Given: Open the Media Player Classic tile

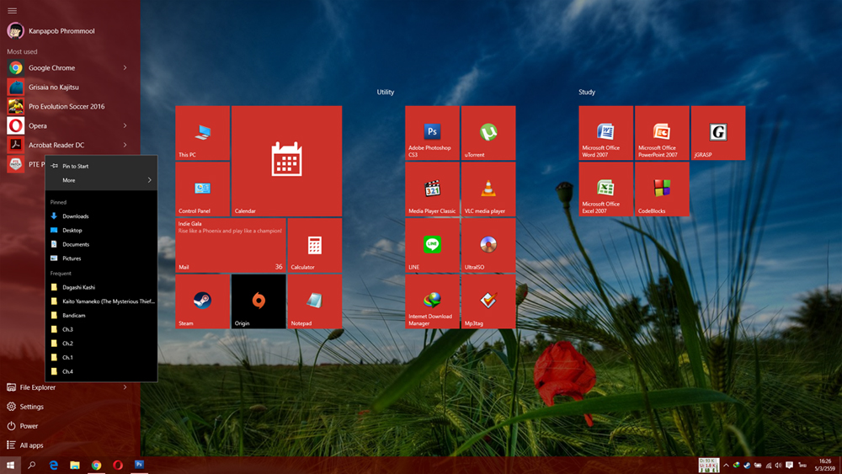Looking at the screenshot, I should coord(432,189).
